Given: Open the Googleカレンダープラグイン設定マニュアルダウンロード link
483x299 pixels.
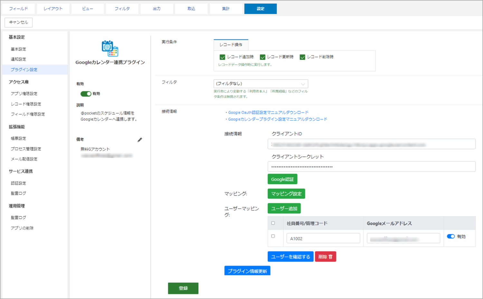Looking at the screenshot, I should 278,119.
